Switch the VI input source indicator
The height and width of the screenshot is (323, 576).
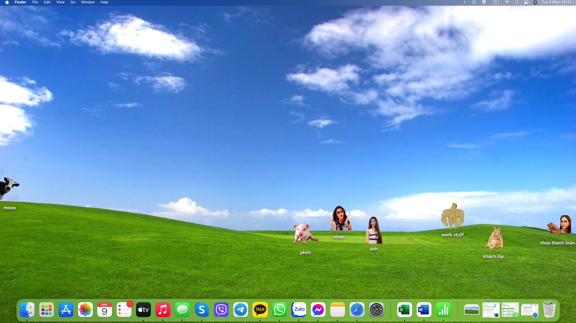click(495, 2)
